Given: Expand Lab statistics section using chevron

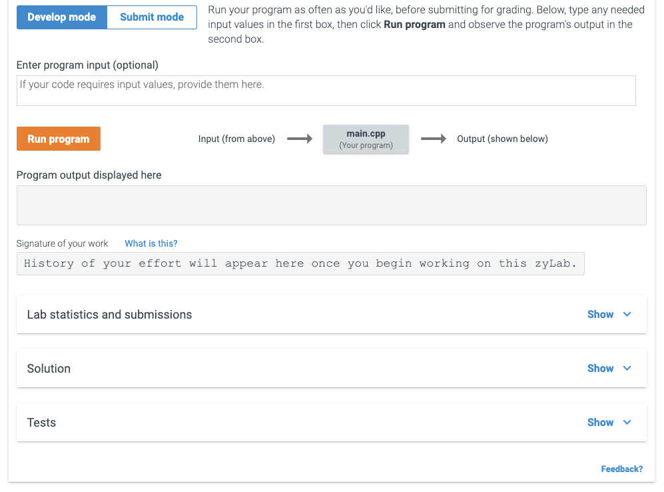Looking at the screenshot, I should click(x=627, y=315).
